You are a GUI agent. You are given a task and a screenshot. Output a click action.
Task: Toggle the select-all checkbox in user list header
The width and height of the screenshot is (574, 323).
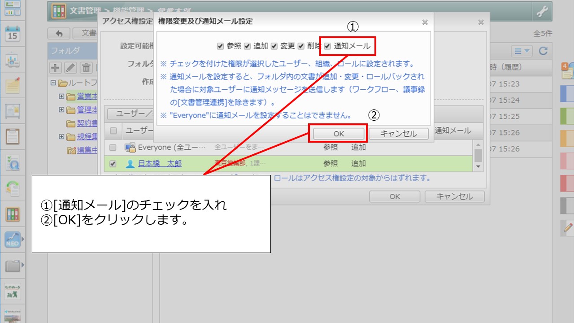pyautogui.click(x=113, y=131)
